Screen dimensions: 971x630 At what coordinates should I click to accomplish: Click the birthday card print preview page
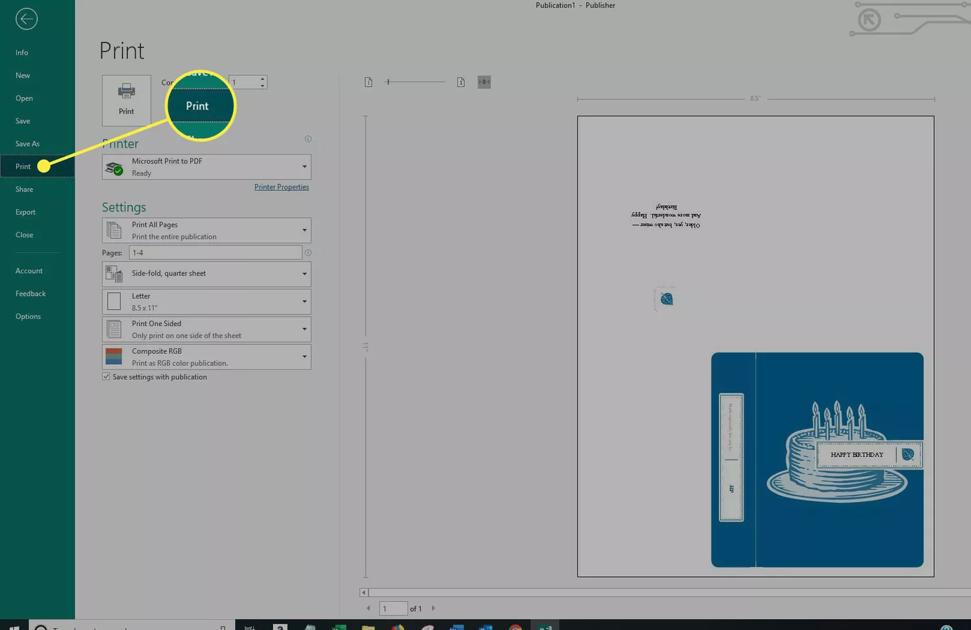coord(755,346)
